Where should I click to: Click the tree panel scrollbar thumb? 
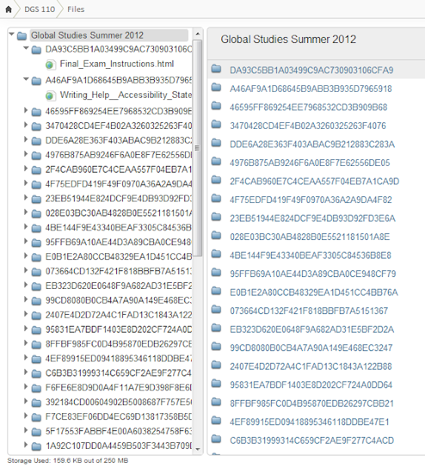pos(198,148)
